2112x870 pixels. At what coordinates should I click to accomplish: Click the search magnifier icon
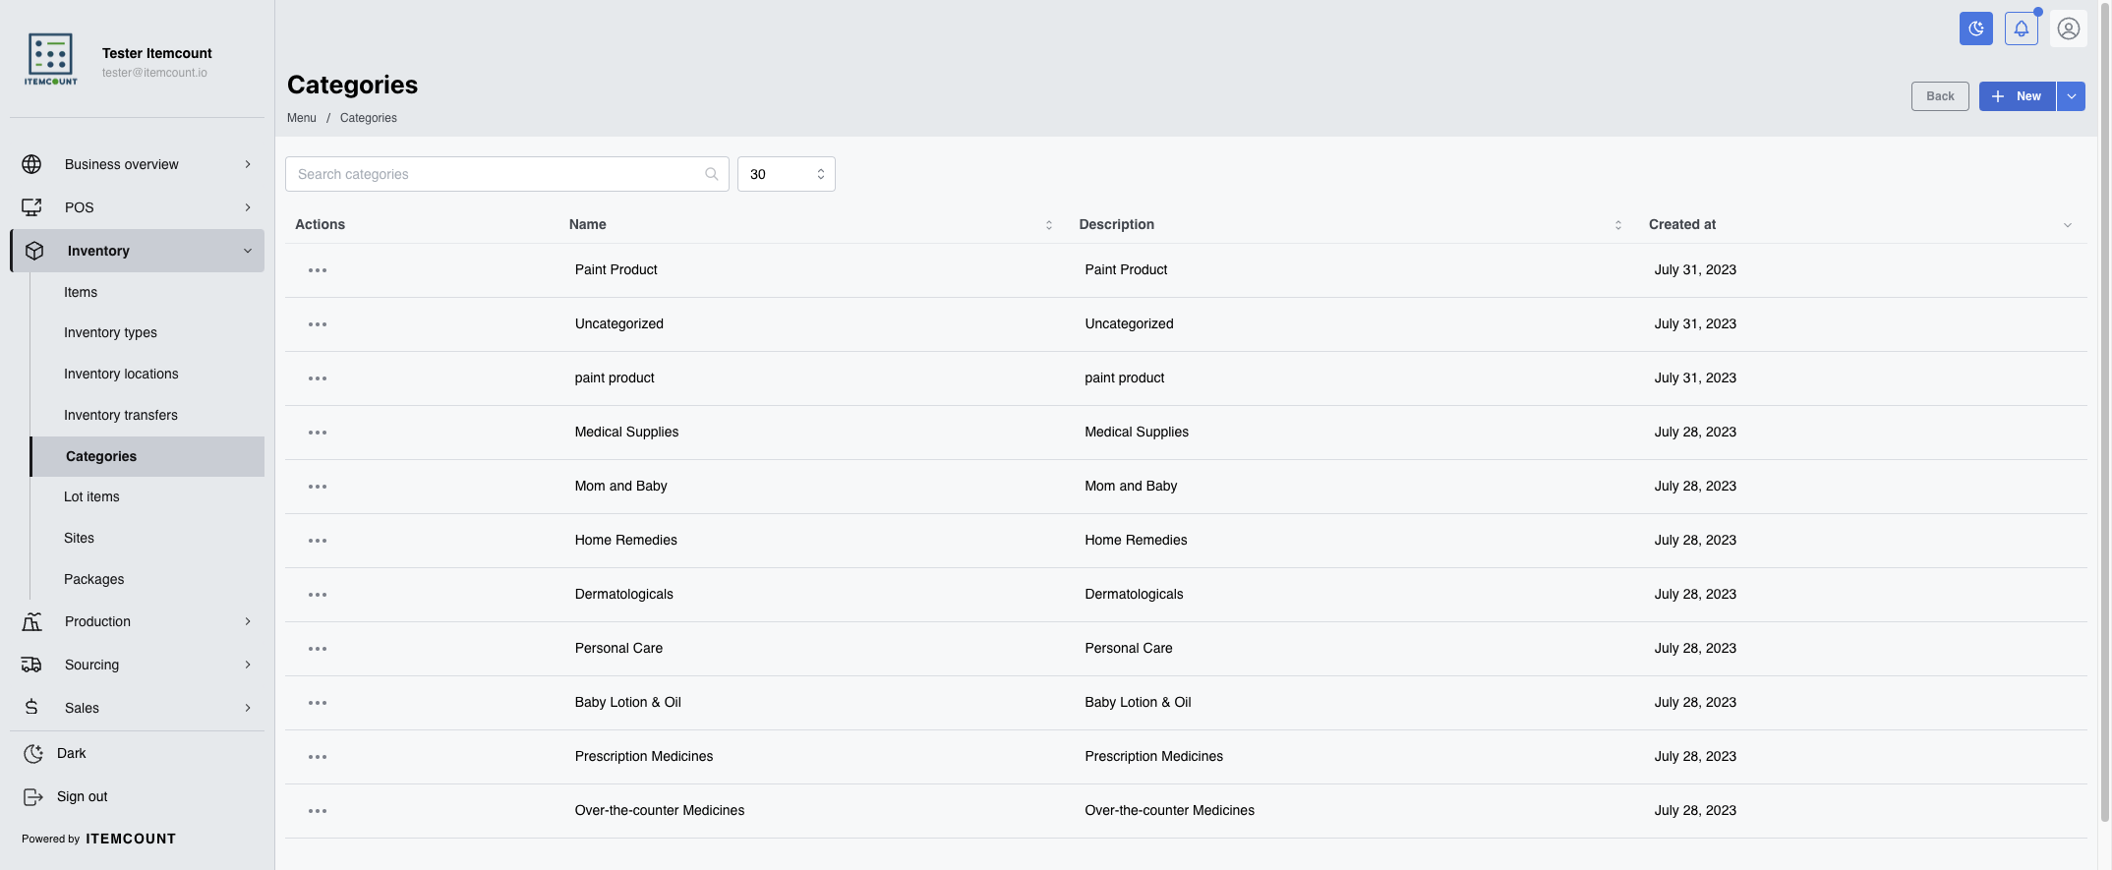coord(712,174)
